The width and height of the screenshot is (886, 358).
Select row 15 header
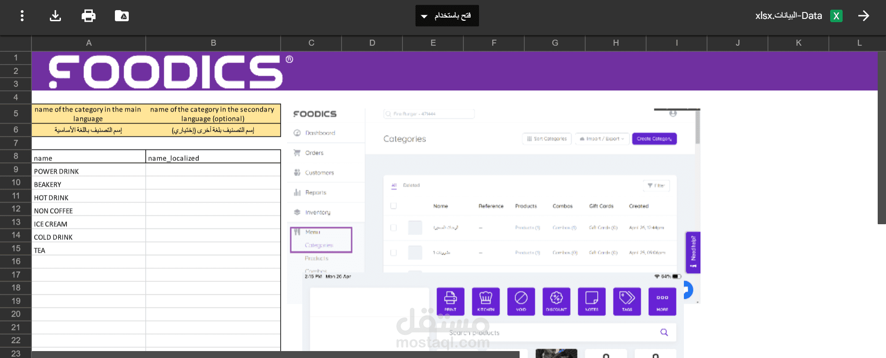(16, 248)
